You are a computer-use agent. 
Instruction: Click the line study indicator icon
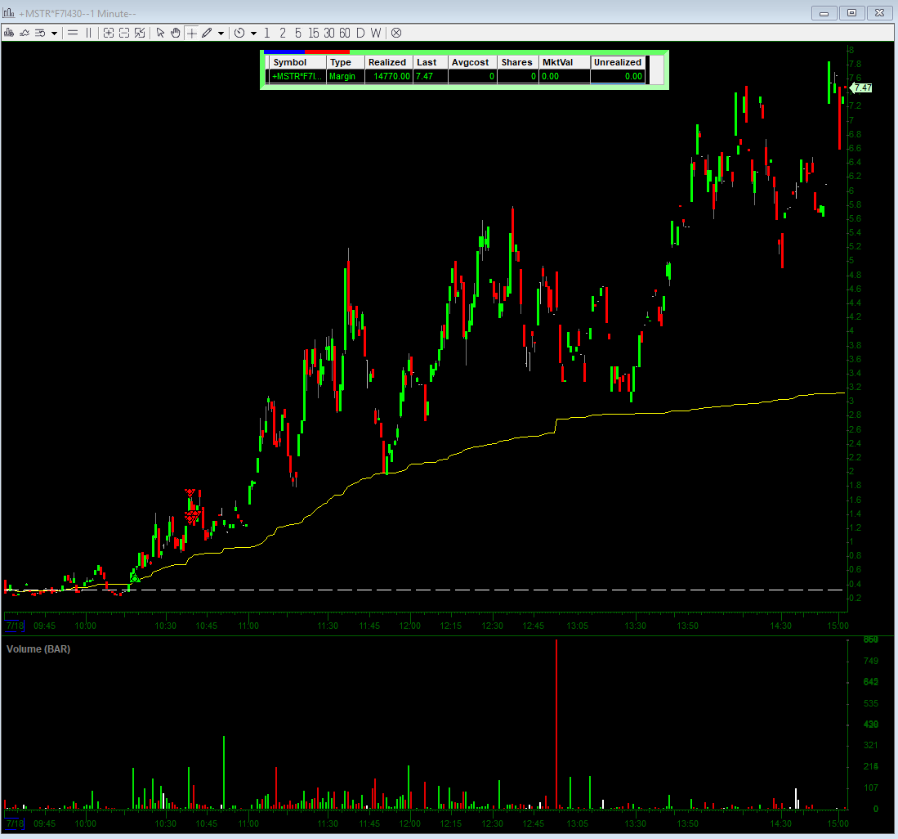(25, 34)
